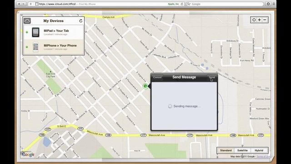Click the Apple, Inc certificate label
The width and height of the screenshot is (291, 164).
[174, 4]
